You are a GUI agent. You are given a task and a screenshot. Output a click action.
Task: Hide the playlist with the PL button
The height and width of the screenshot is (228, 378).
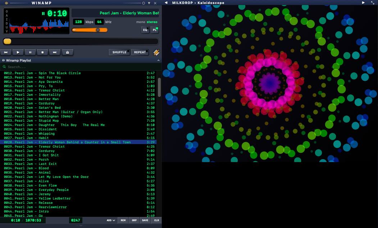(x=155, y=30)
